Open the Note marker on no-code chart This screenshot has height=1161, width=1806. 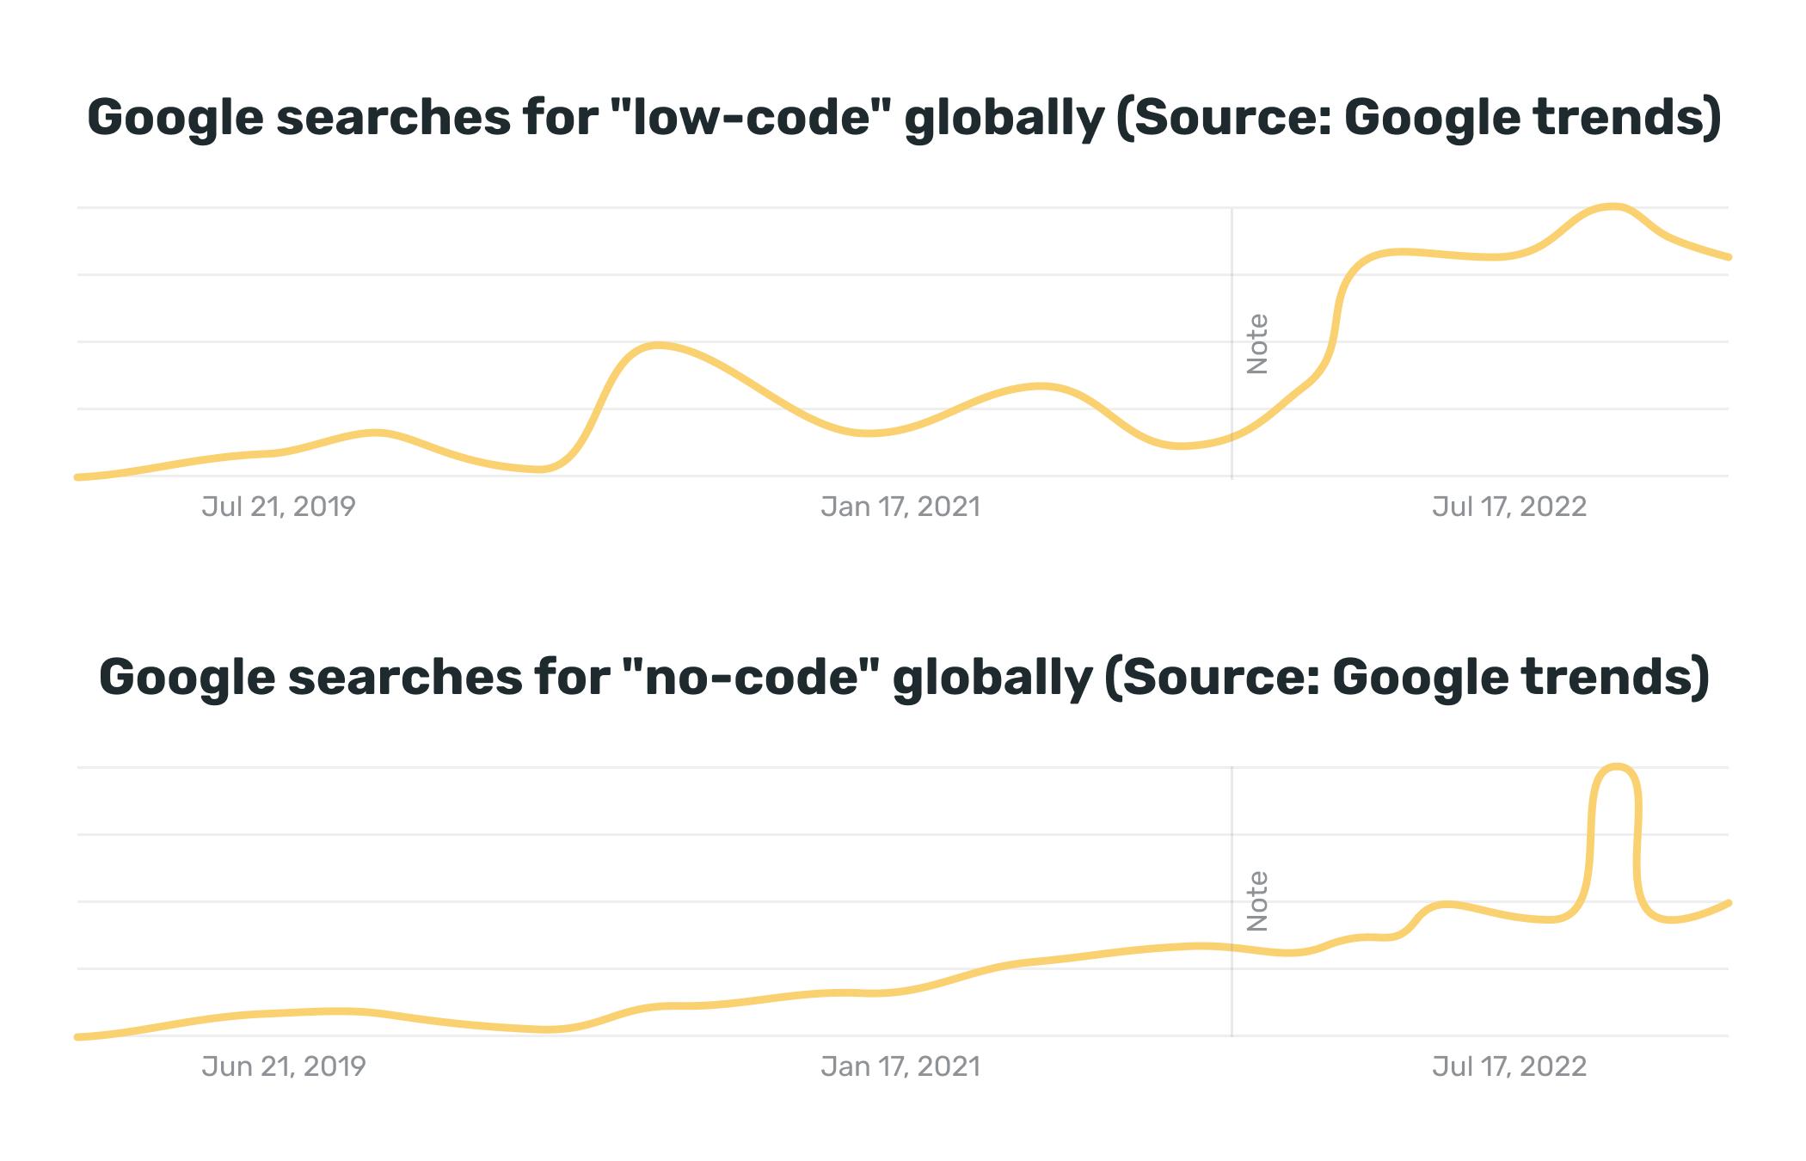[x=1257, y=901]
